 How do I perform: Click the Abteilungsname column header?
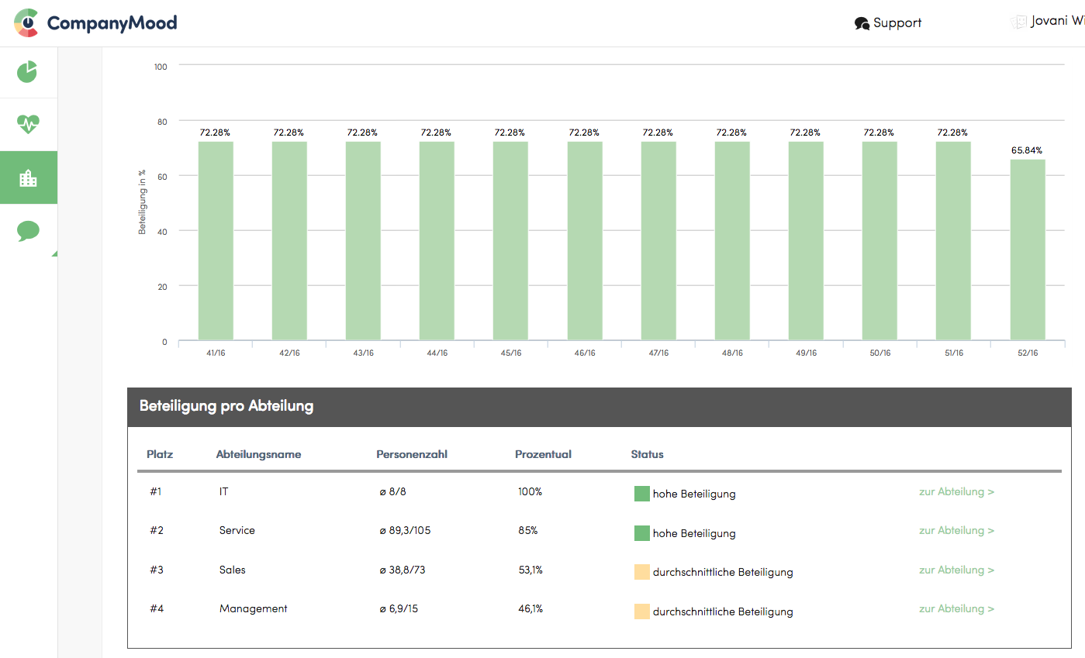(x=258, y=454)
